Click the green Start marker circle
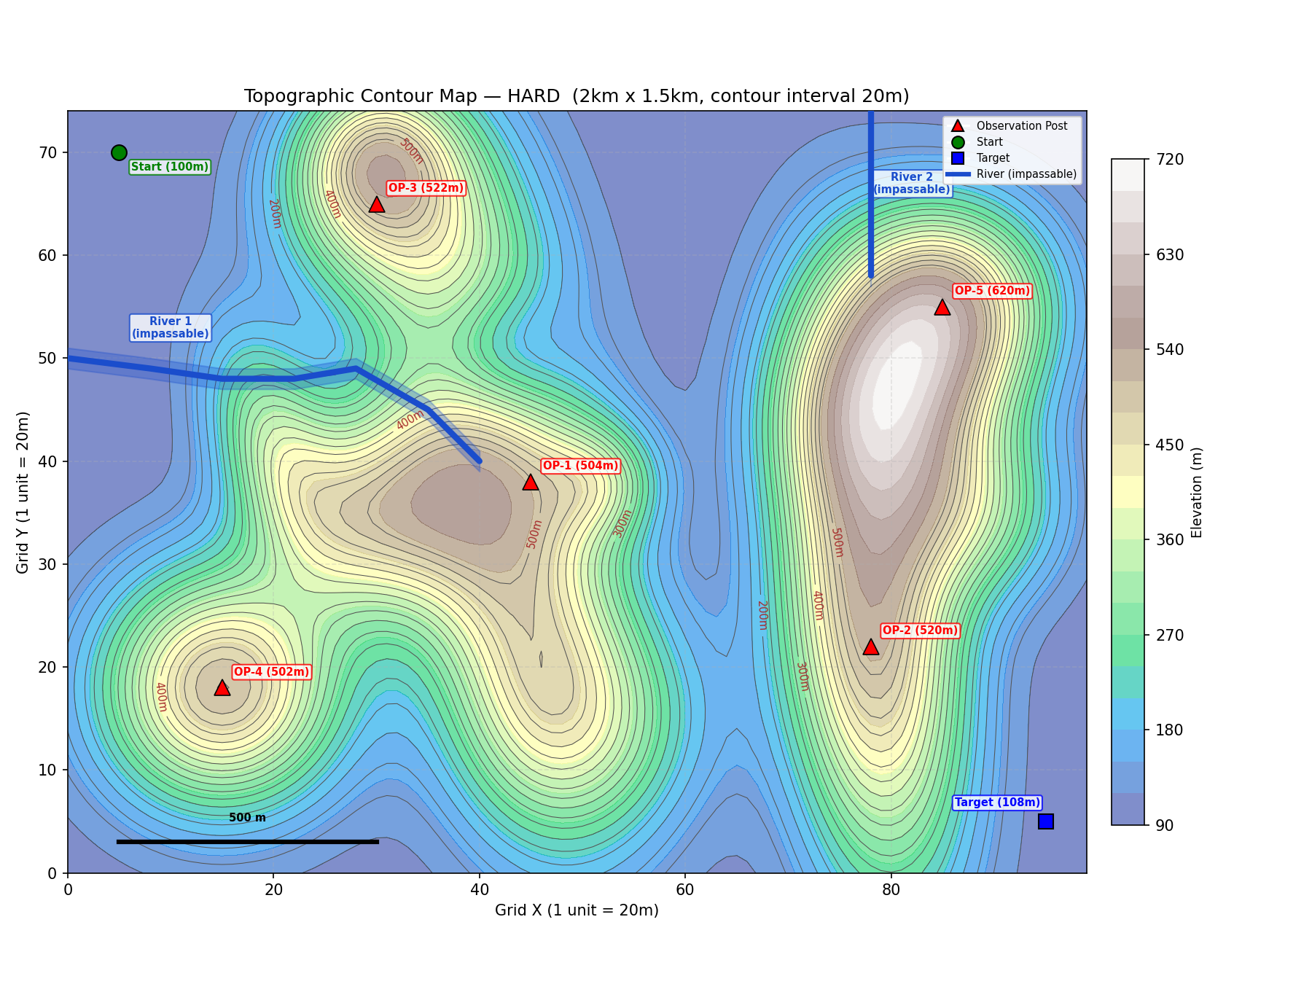Screen dimensions: 1312x984 click(119, 152)
